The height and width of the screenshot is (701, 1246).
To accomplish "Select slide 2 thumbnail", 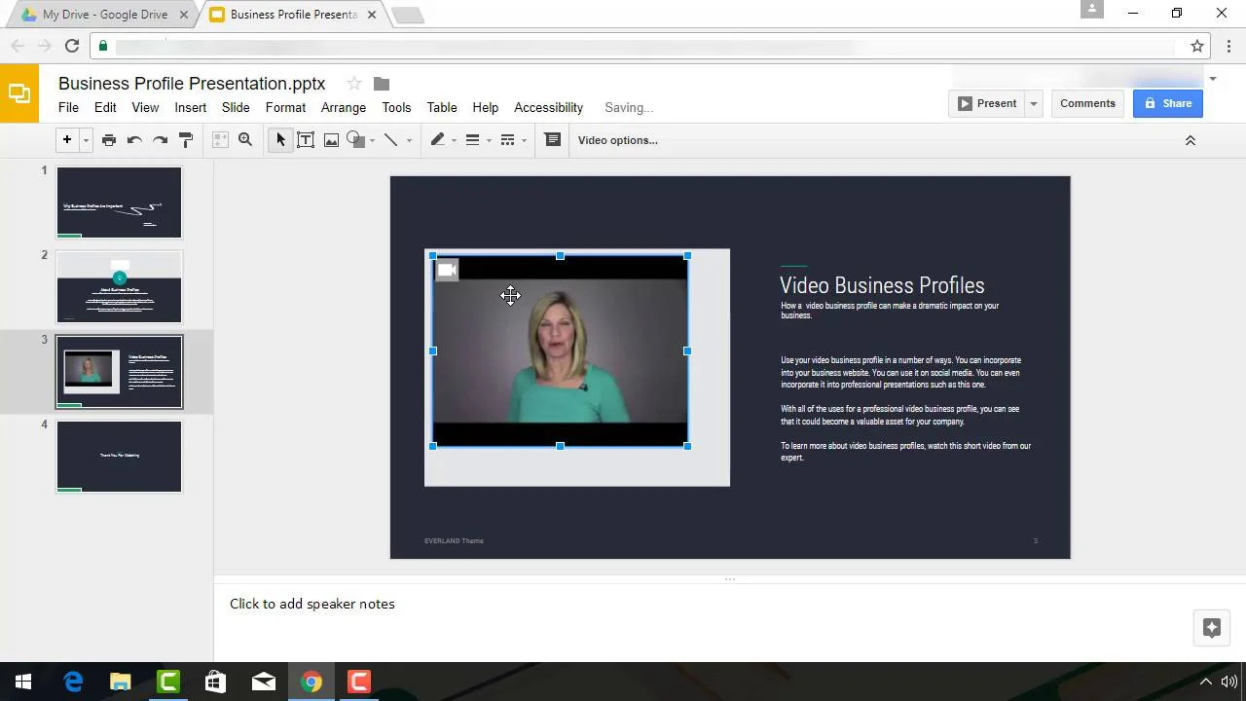I will [x=119, y=287].
